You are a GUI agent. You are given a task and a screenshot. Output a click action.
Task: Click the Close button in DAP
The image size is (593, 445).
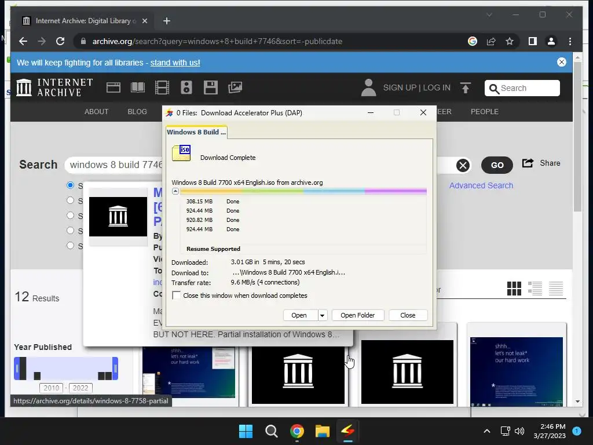click(x=408, y=315)
